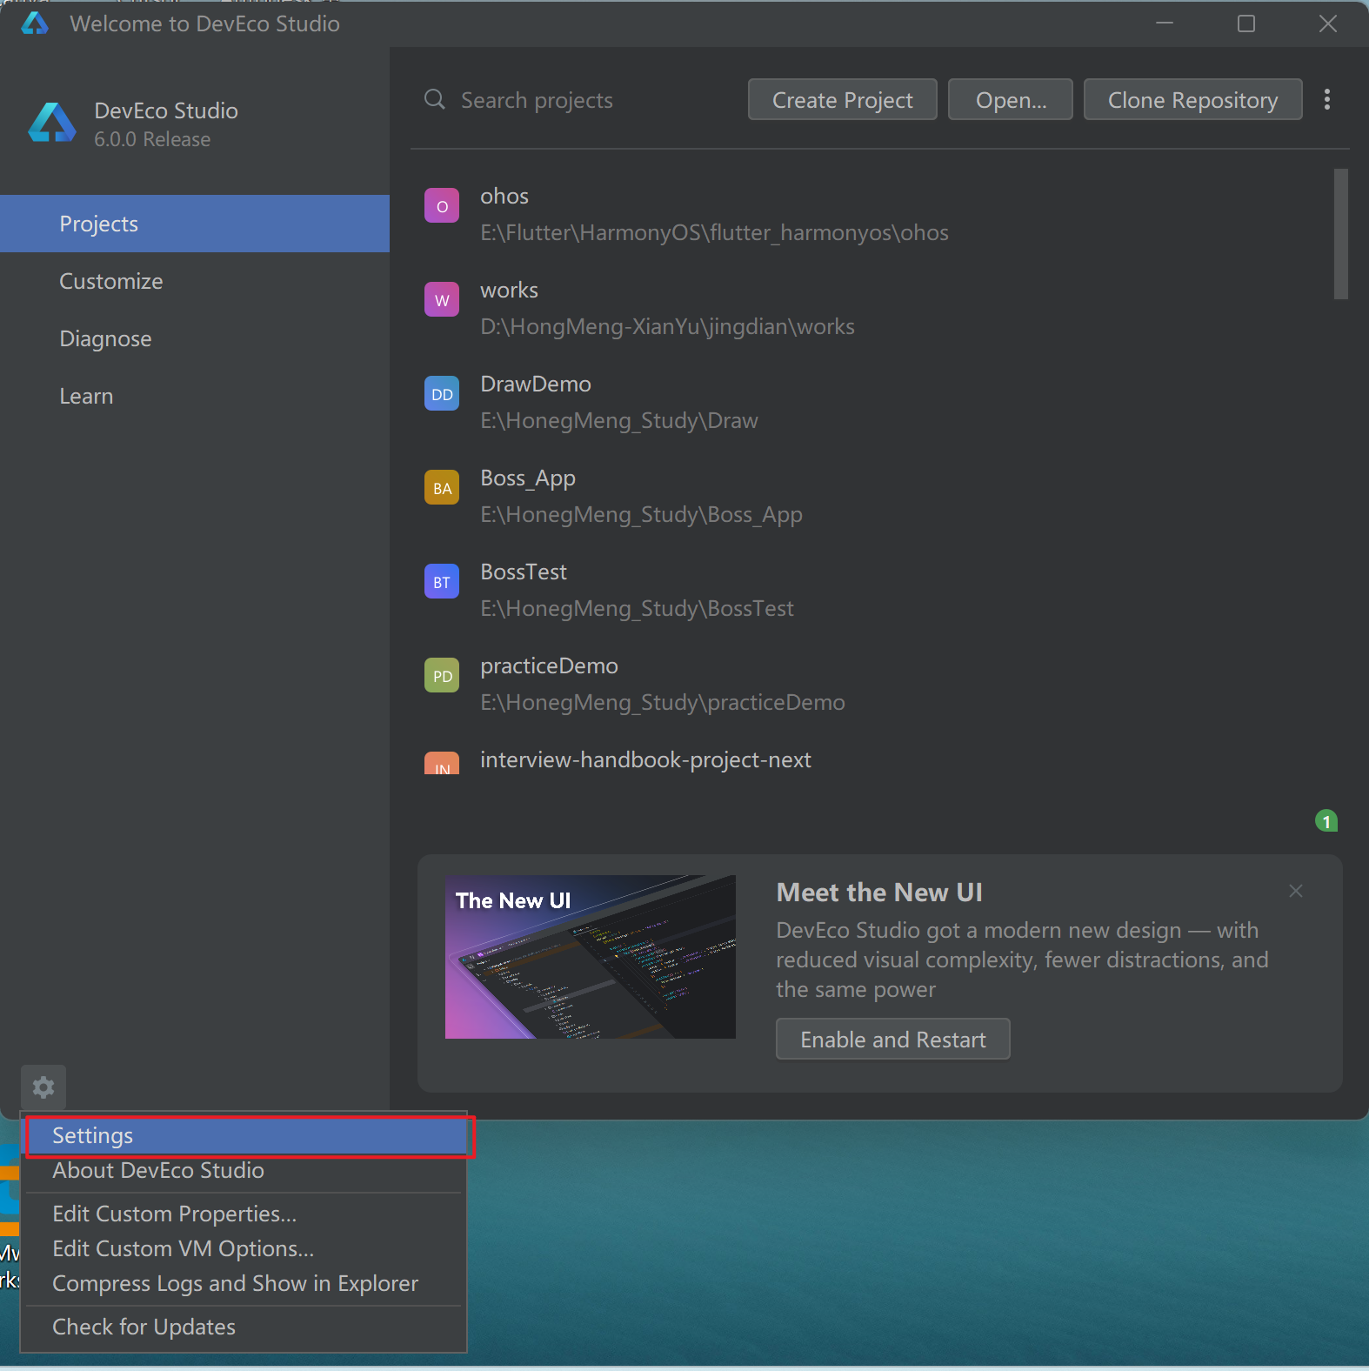Screen dimensions: 1369x1371
Task: Click path E:\HonegMeng_Study\BossTest
Action: pyautogui.click(x=638, y=608)
